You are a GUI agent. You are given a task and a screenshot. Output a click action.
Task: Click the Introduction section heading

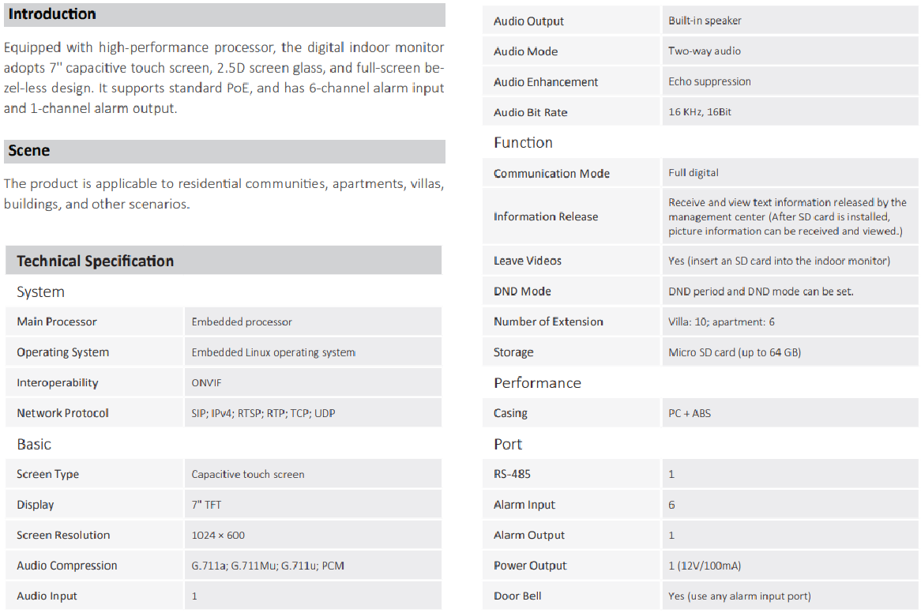52,14
